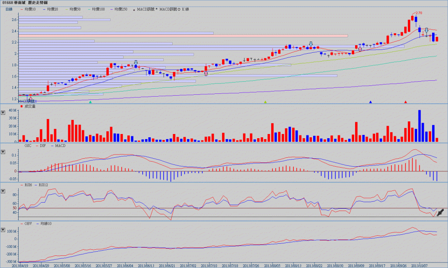The image size is (448, 268).
Task: Click the OBV panel dropdown arrow
Action: (x=3, y=231)
